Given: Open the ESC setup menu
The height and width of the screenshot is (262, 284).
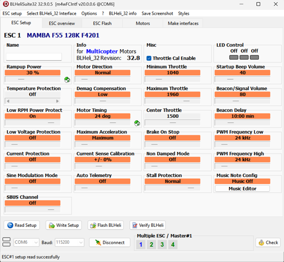Looking at the screenshot, I should (12, 13).
